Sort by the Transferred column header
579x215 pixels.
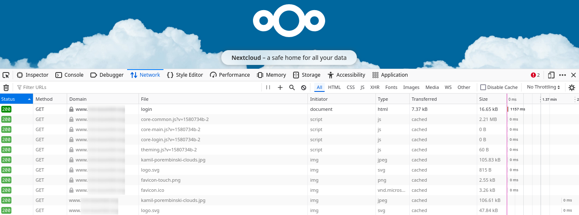[443, 99]
